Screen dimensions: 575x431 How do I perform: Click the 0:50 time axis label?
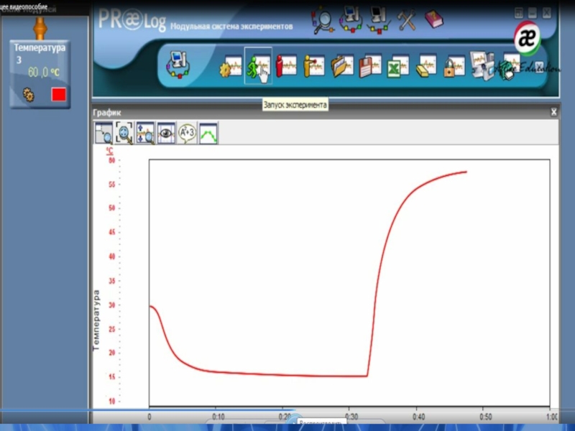486,417
